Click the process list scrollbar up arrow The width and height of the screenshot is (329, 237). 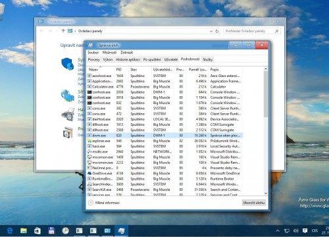coord(266,69)
